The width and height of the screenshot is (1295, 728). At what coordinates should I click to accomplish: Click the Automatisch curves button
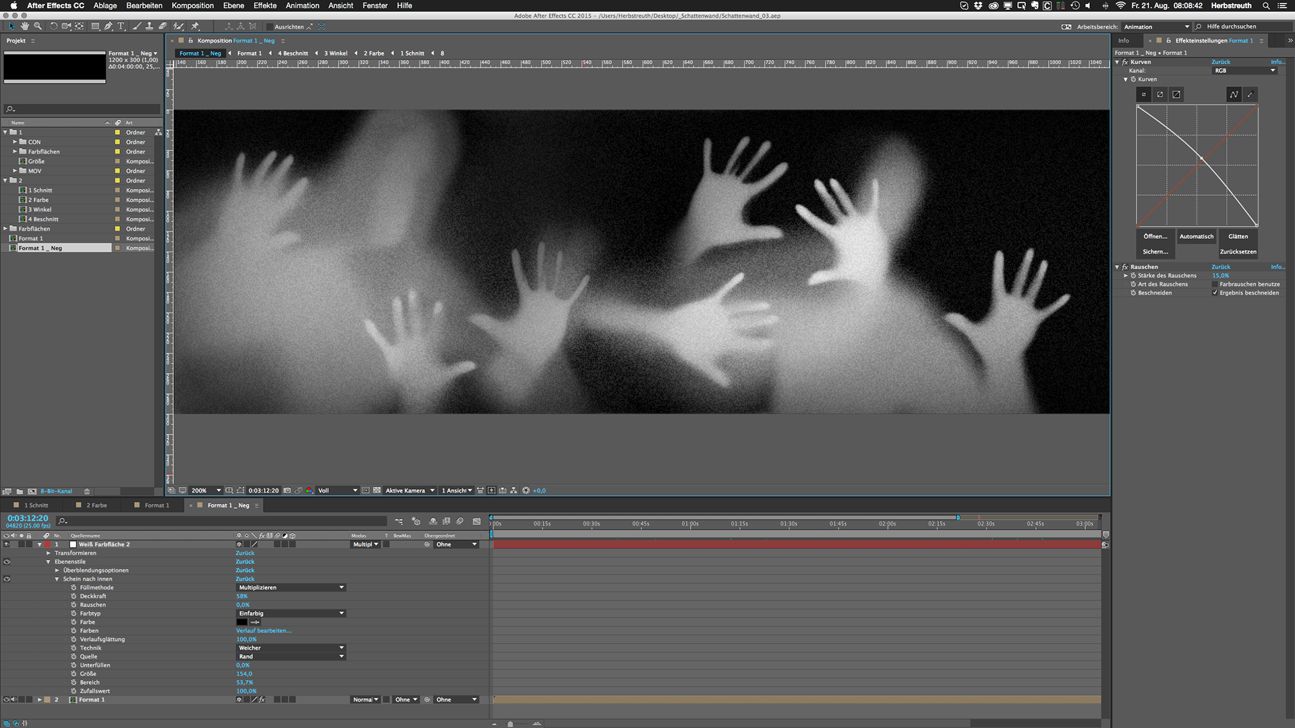point(1196,237)
